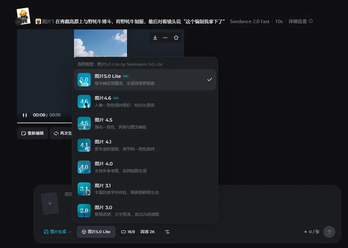Screen dimensions: 348x248
Task: Click the upward arrow send button
Action: 329,232
